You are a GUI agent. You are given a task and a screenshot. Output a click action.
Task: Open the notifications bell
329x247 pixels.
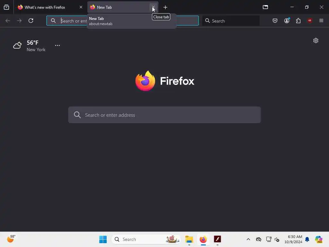pyautogui.click(x=307, y=239)
